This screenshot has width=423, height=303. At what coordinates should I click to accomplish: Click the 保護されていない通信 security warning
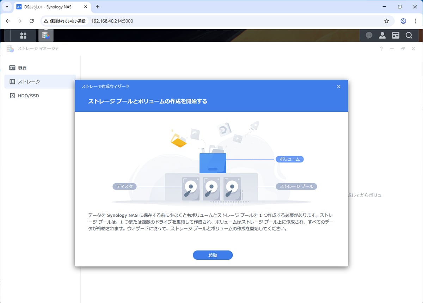coord(65,21)
